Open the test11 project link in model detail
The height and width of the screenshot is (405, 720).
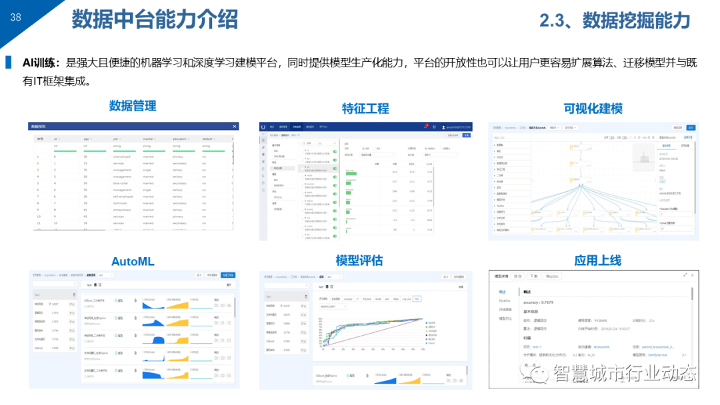pos(537,347)
